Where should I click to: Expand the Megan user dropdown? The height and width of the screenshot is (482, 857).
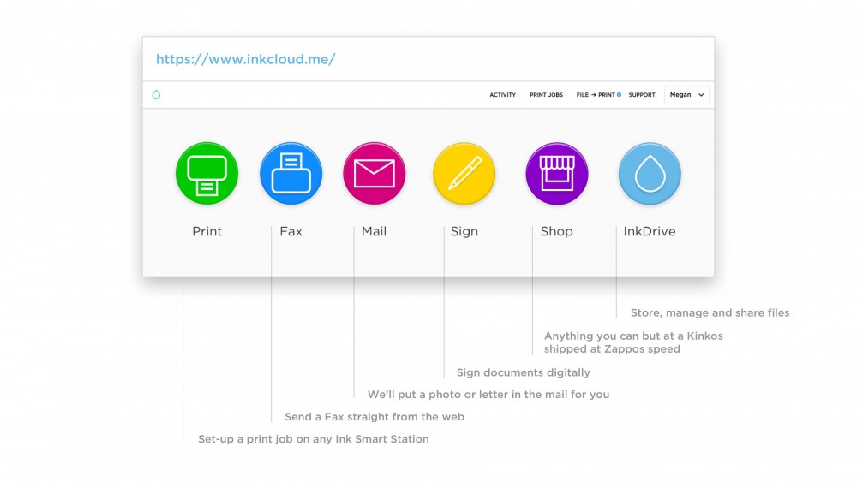[686, 95]
